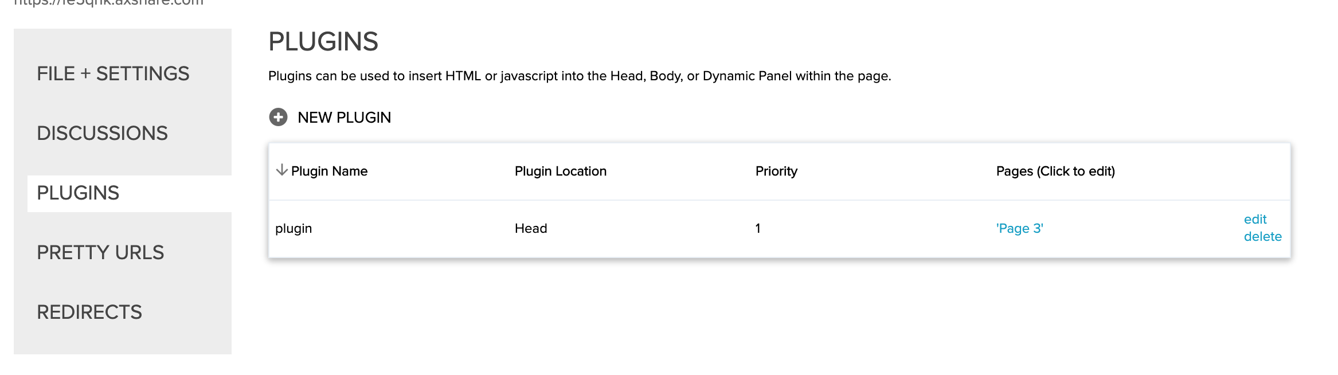Click the plus icon beside NEW PLUGIN
Screen dimensions: 1338x375
coord(278,118)
